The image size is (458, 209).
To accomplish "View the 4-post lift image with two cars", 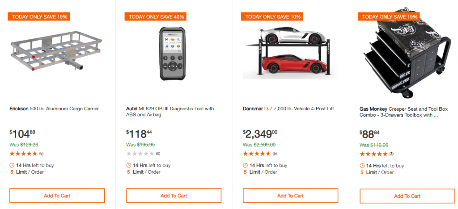I will tap(289, 54).
